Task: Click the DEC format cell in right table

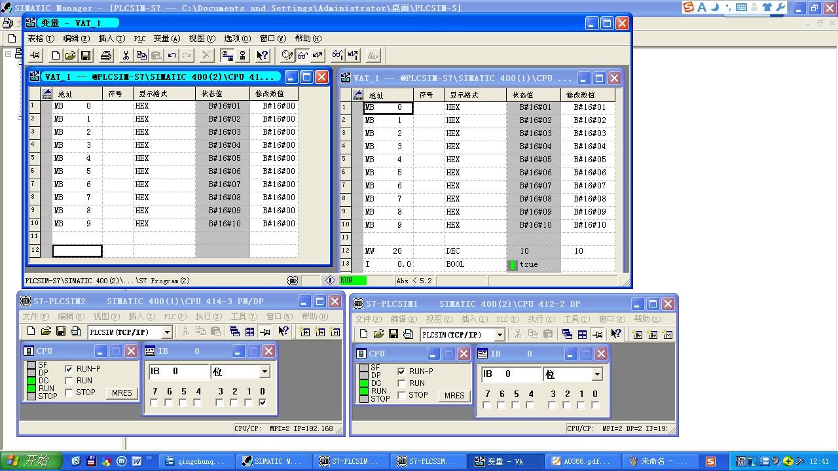Action: [x=475, y=251]
